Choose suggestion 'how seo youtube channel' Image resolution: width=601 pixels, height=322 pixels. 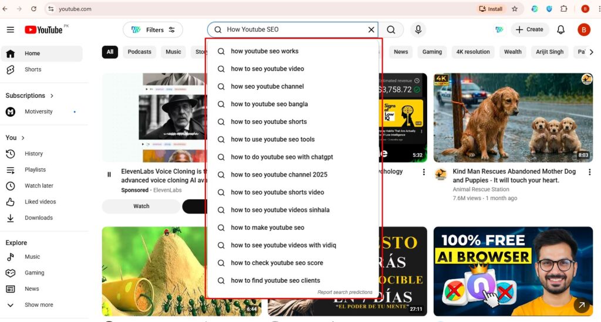coord(293,87)
